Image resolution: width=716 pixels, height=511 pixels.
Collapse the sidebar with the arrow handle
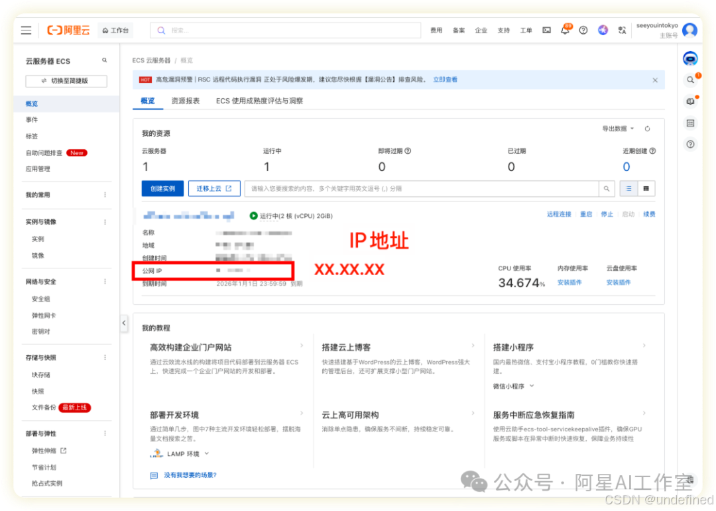coord(124,323)
